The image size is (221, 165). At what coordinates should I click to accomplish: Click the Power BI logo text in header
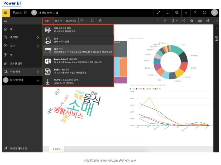click(20, 13)
